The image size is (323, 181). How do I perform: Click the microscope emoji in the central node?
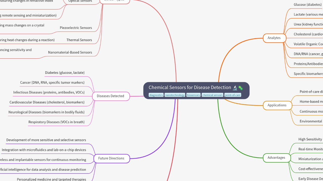click(x=235, y=88)
